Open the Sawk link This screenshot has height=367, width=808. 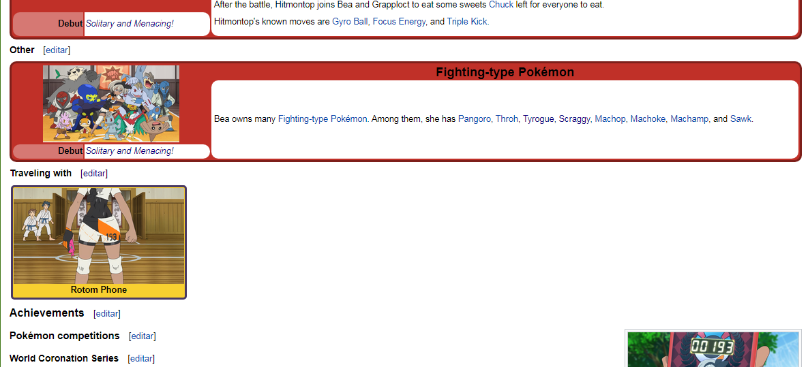point(741,119)
